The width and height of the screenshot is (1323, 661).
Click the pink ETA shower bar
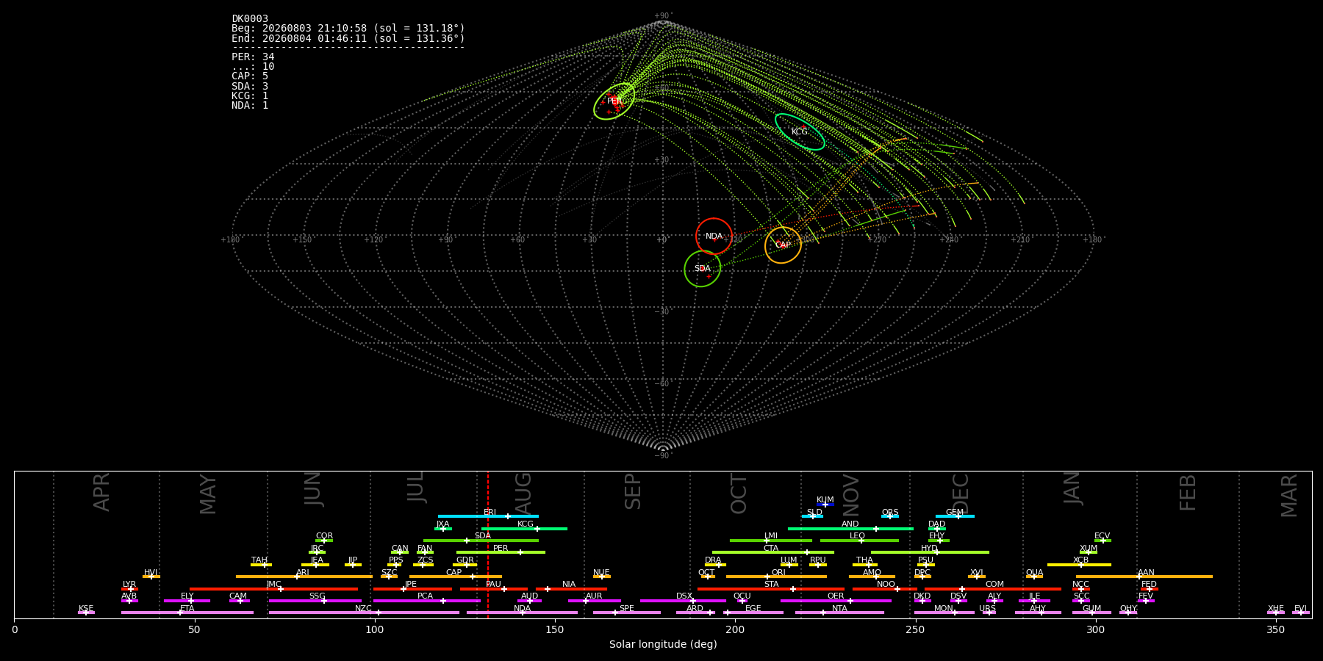click(187, 613)
